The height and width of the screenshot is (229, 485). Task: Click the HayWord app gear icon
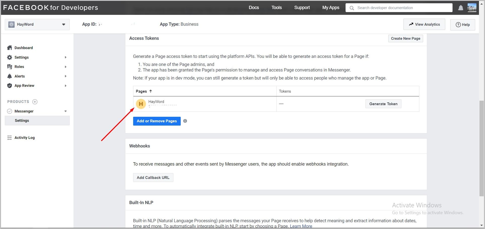point(11,24)
